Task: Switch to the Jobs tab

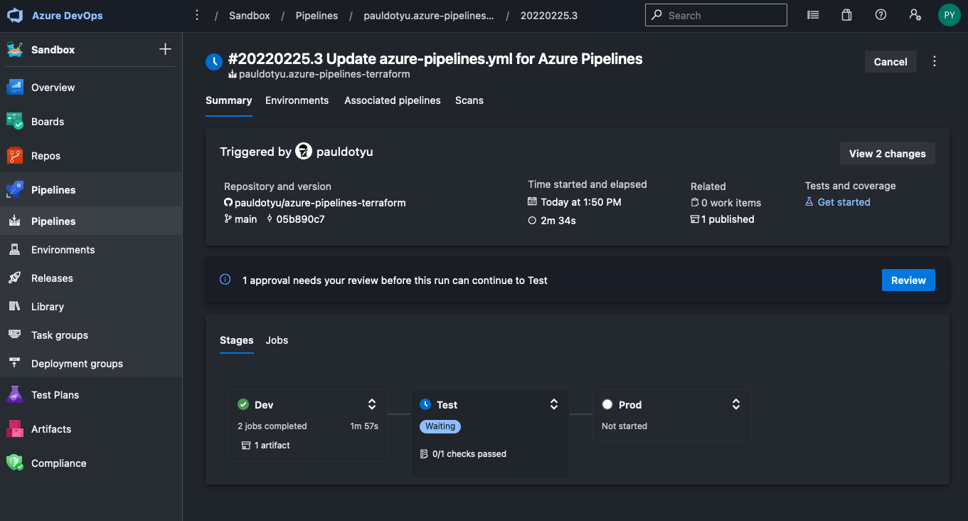Action: [x=277, y=340]
